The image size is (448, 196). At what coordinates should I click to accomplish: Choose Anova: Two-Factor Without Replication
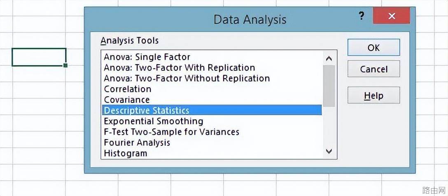pos(212,78)
